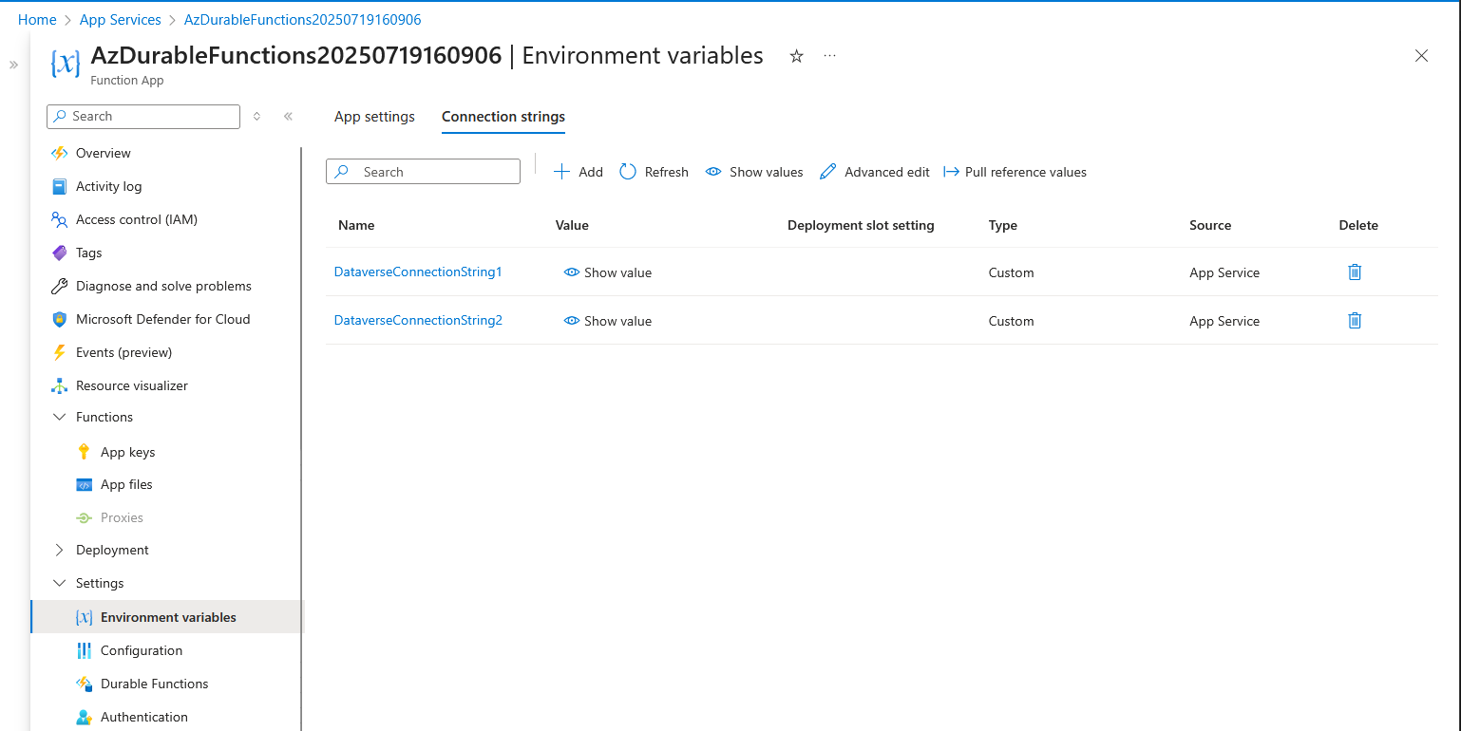Click the Configuration icon
This screenshot has height=731, width=1461.
(x=84, y=650)
